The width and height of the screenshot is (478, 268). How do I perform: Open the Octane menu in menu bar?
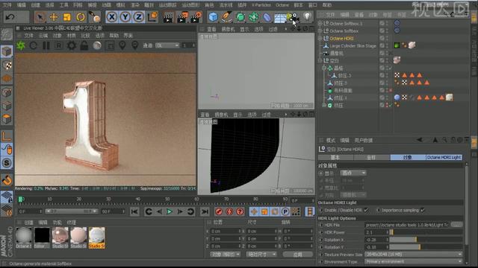click(x=282, y=5)
